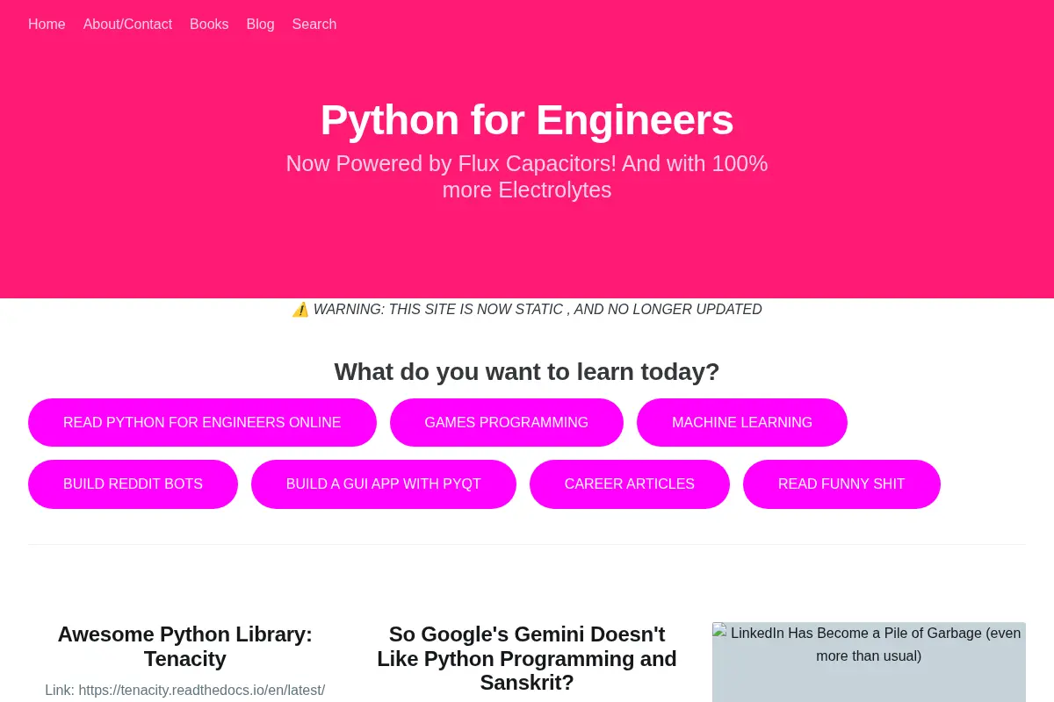Click the warning triangle emoji icon
The height and width of the screenshot is (702, 1054).
(x=300, y=310)
